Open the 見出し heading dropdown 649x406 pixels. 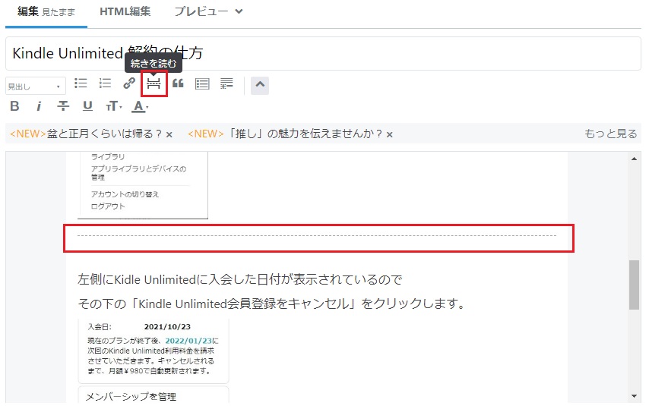[36, 87]
